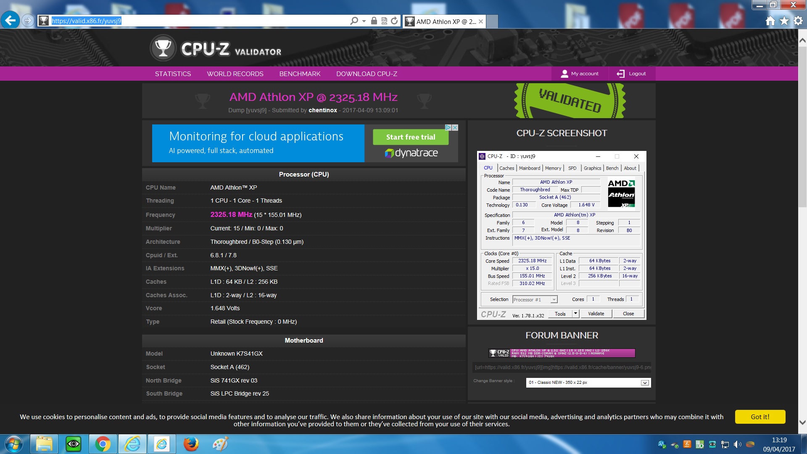807x454 pixels.
Task: Open the Change Banner style dropdown
Action: (x=588, y=383)
